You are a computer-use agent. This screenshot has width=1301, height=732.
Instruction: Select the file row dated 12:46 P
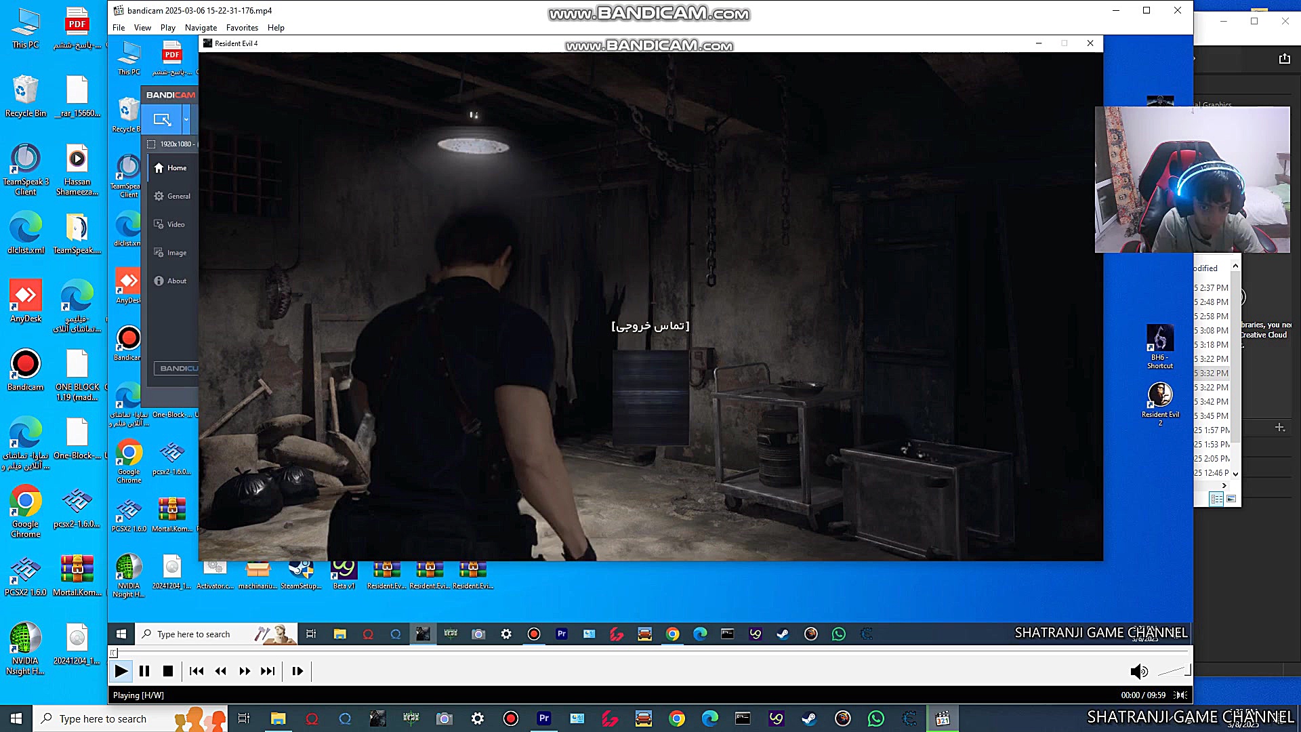tap(1212, 473)
